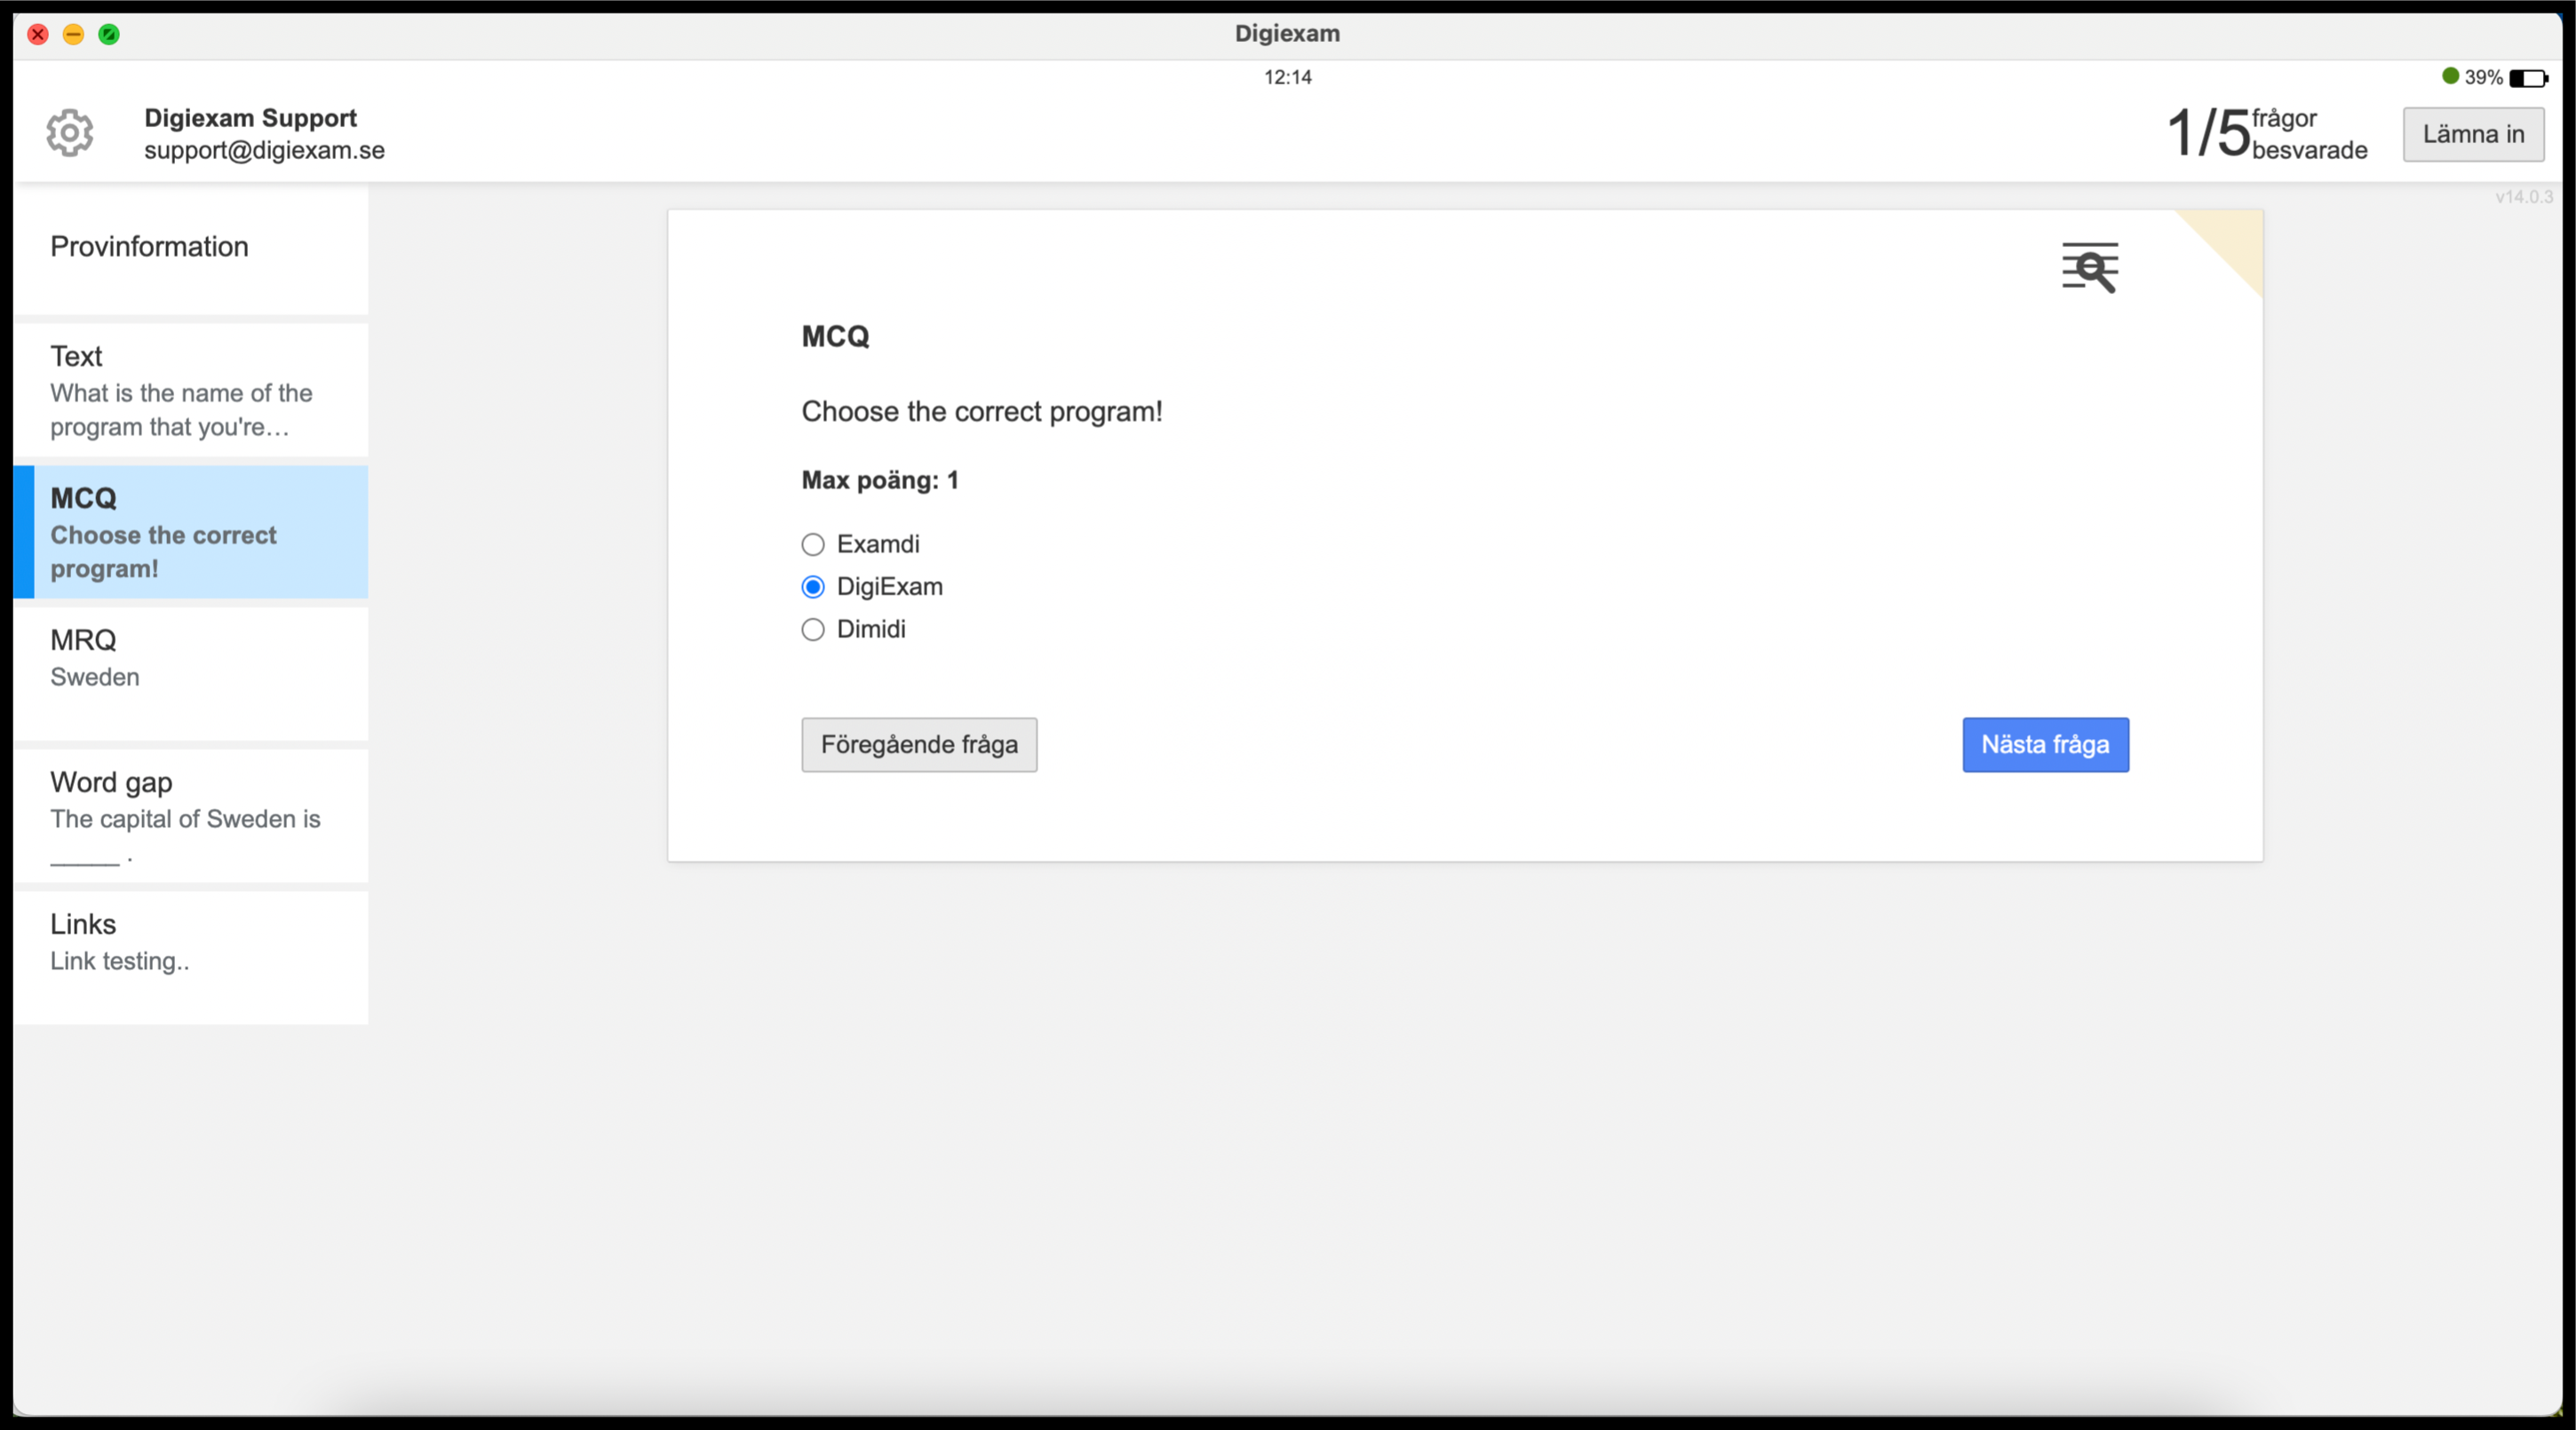Open the settings gear icon
The image size is (2576, 1430).
[70, 132]
